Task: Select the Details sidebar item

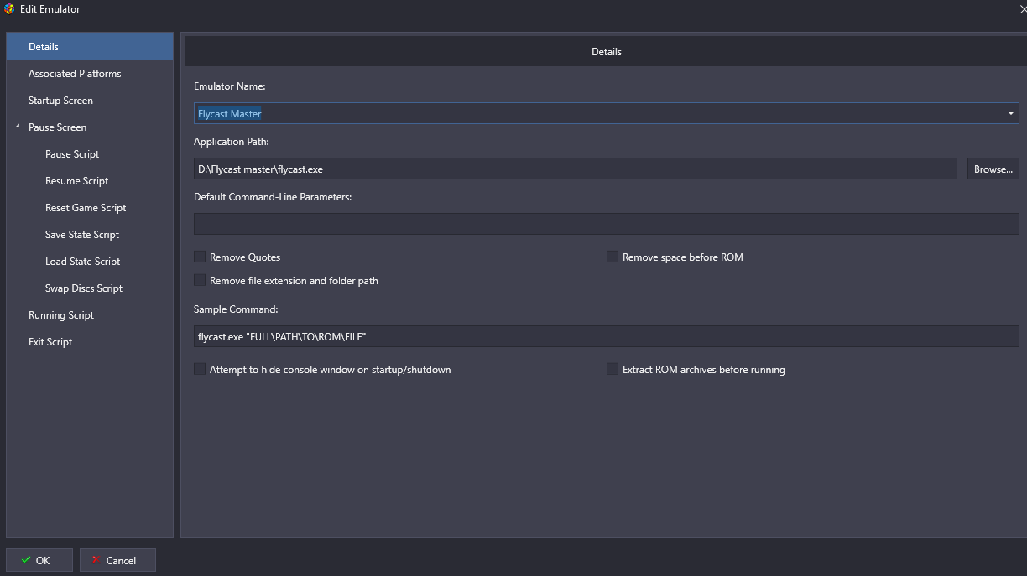Action: [90, 47]
